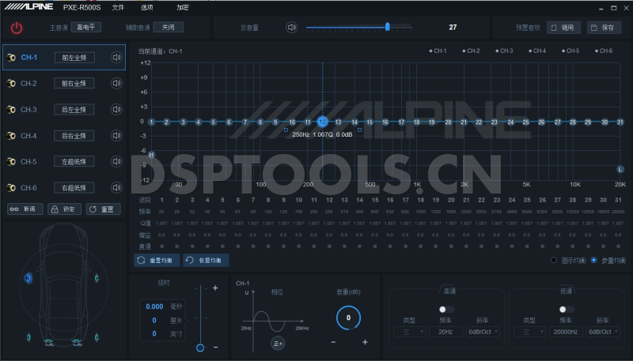Increase CH-1 volume with plus sign
633x361 pixels.
[x=365, y=342]
